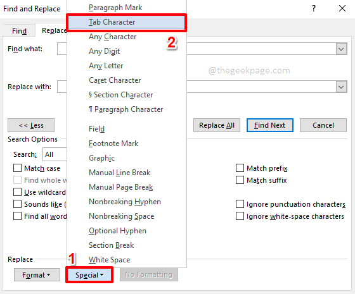Click the Replace All button
The image size is (355, 294).
[x=217, y=125]
